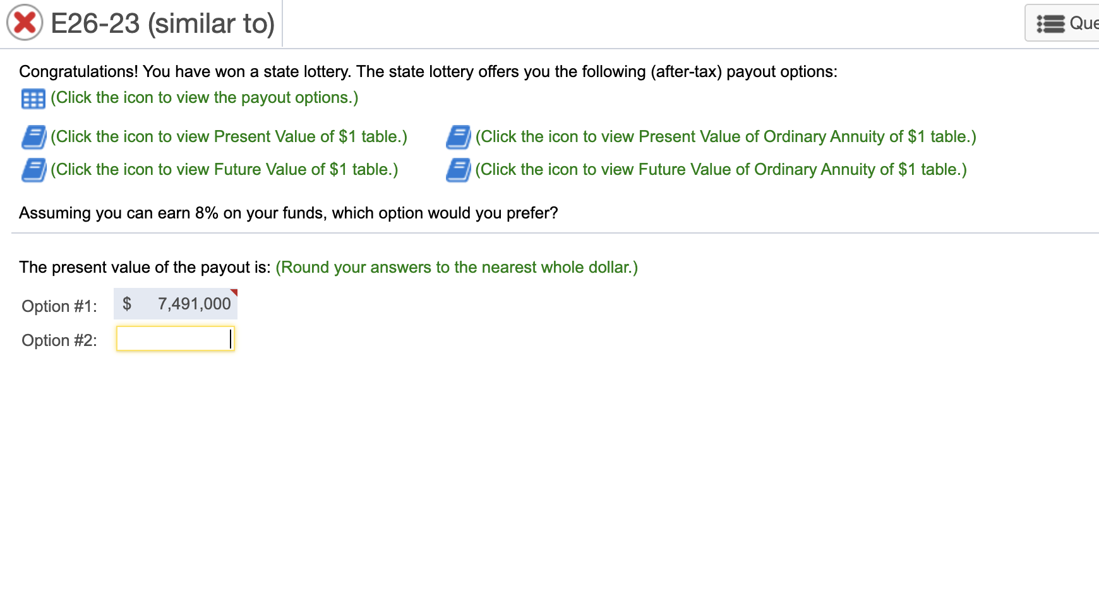1099x596 pixels.
Task: Click the Future Value of Ordinary Annuity book icon
Action: [459, 169]
